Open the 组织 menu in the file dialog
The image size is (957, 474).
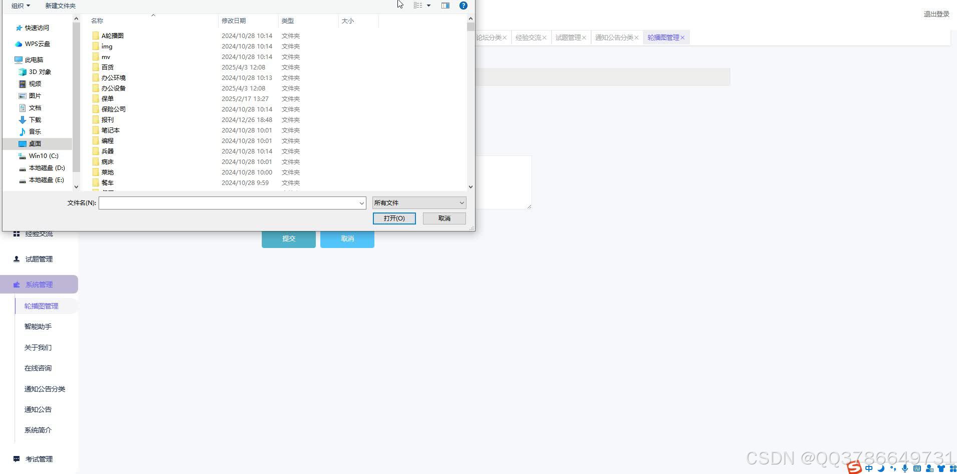21,5
